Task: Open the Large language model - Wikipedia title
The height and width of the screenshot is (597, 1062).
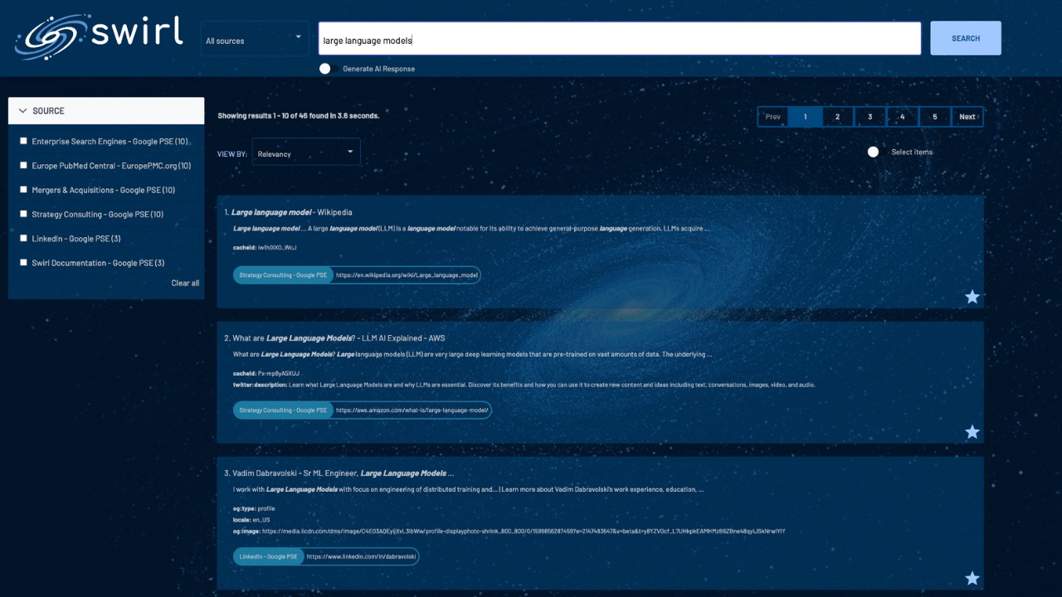Action: (x=291, y=212)
